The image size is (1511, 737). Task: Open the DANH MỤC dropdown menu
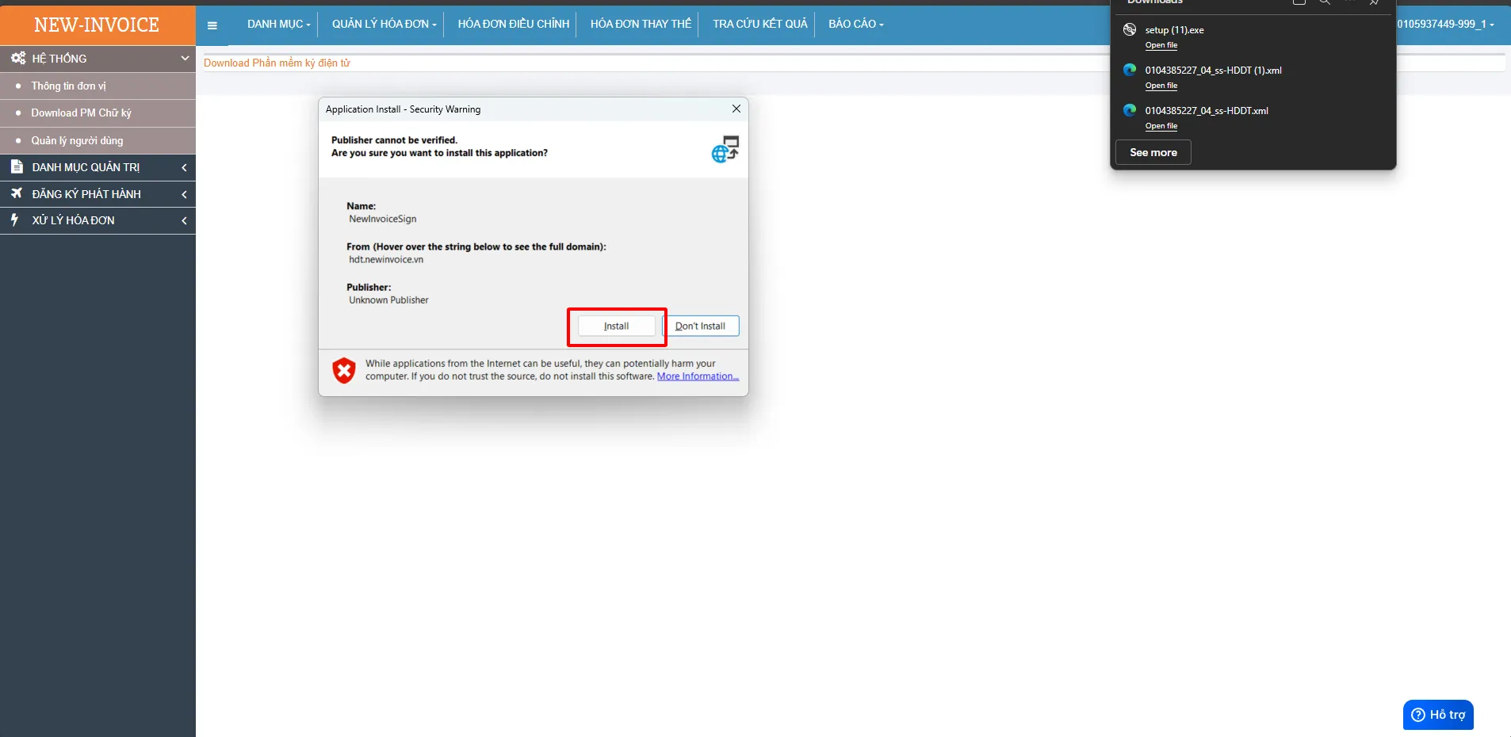click(278, 25)
